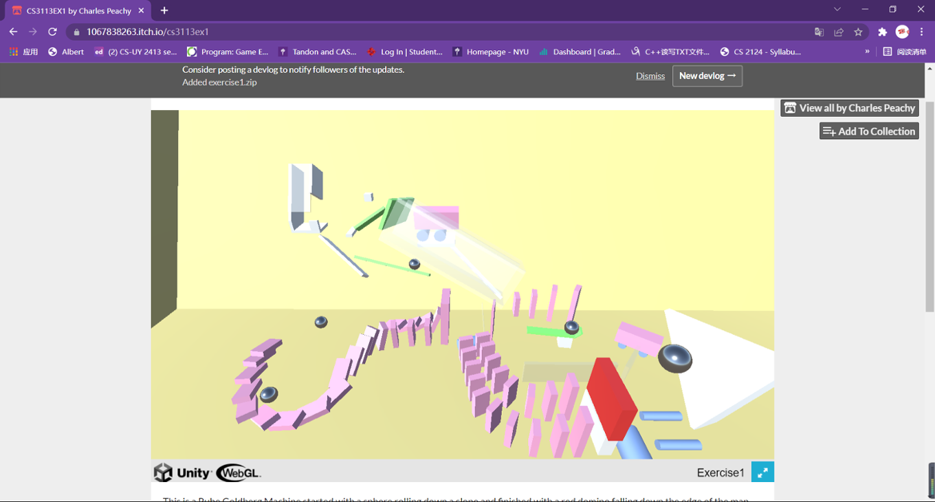
Task: Open the Google Translate icon in address bar
Action: click(x=819, y=32)
